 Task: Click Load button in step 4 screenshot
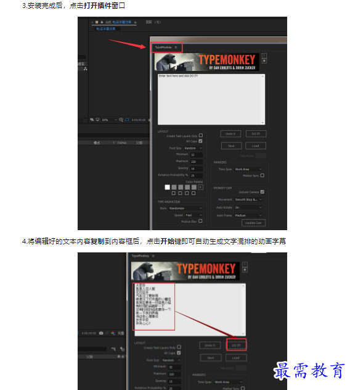coord(236,358)
